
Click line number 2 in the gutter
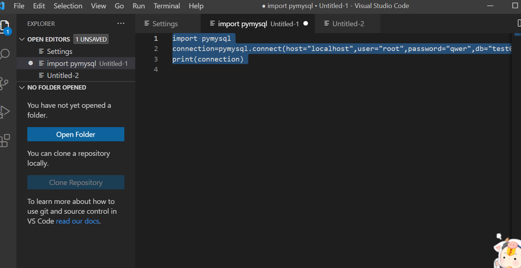coord(156,49)
